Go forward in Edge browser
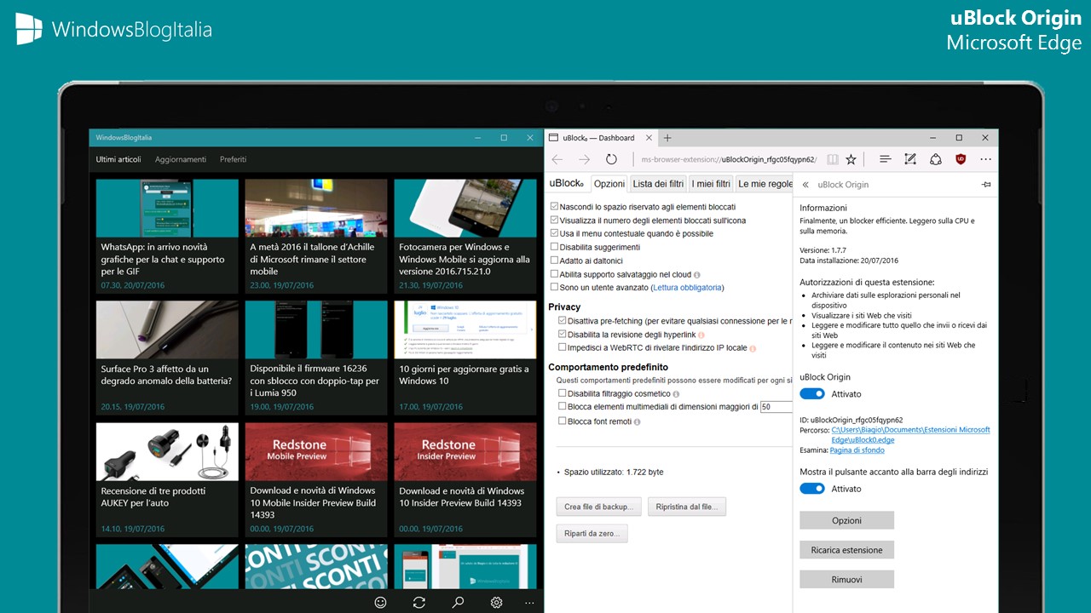 (x=584, y=159)
